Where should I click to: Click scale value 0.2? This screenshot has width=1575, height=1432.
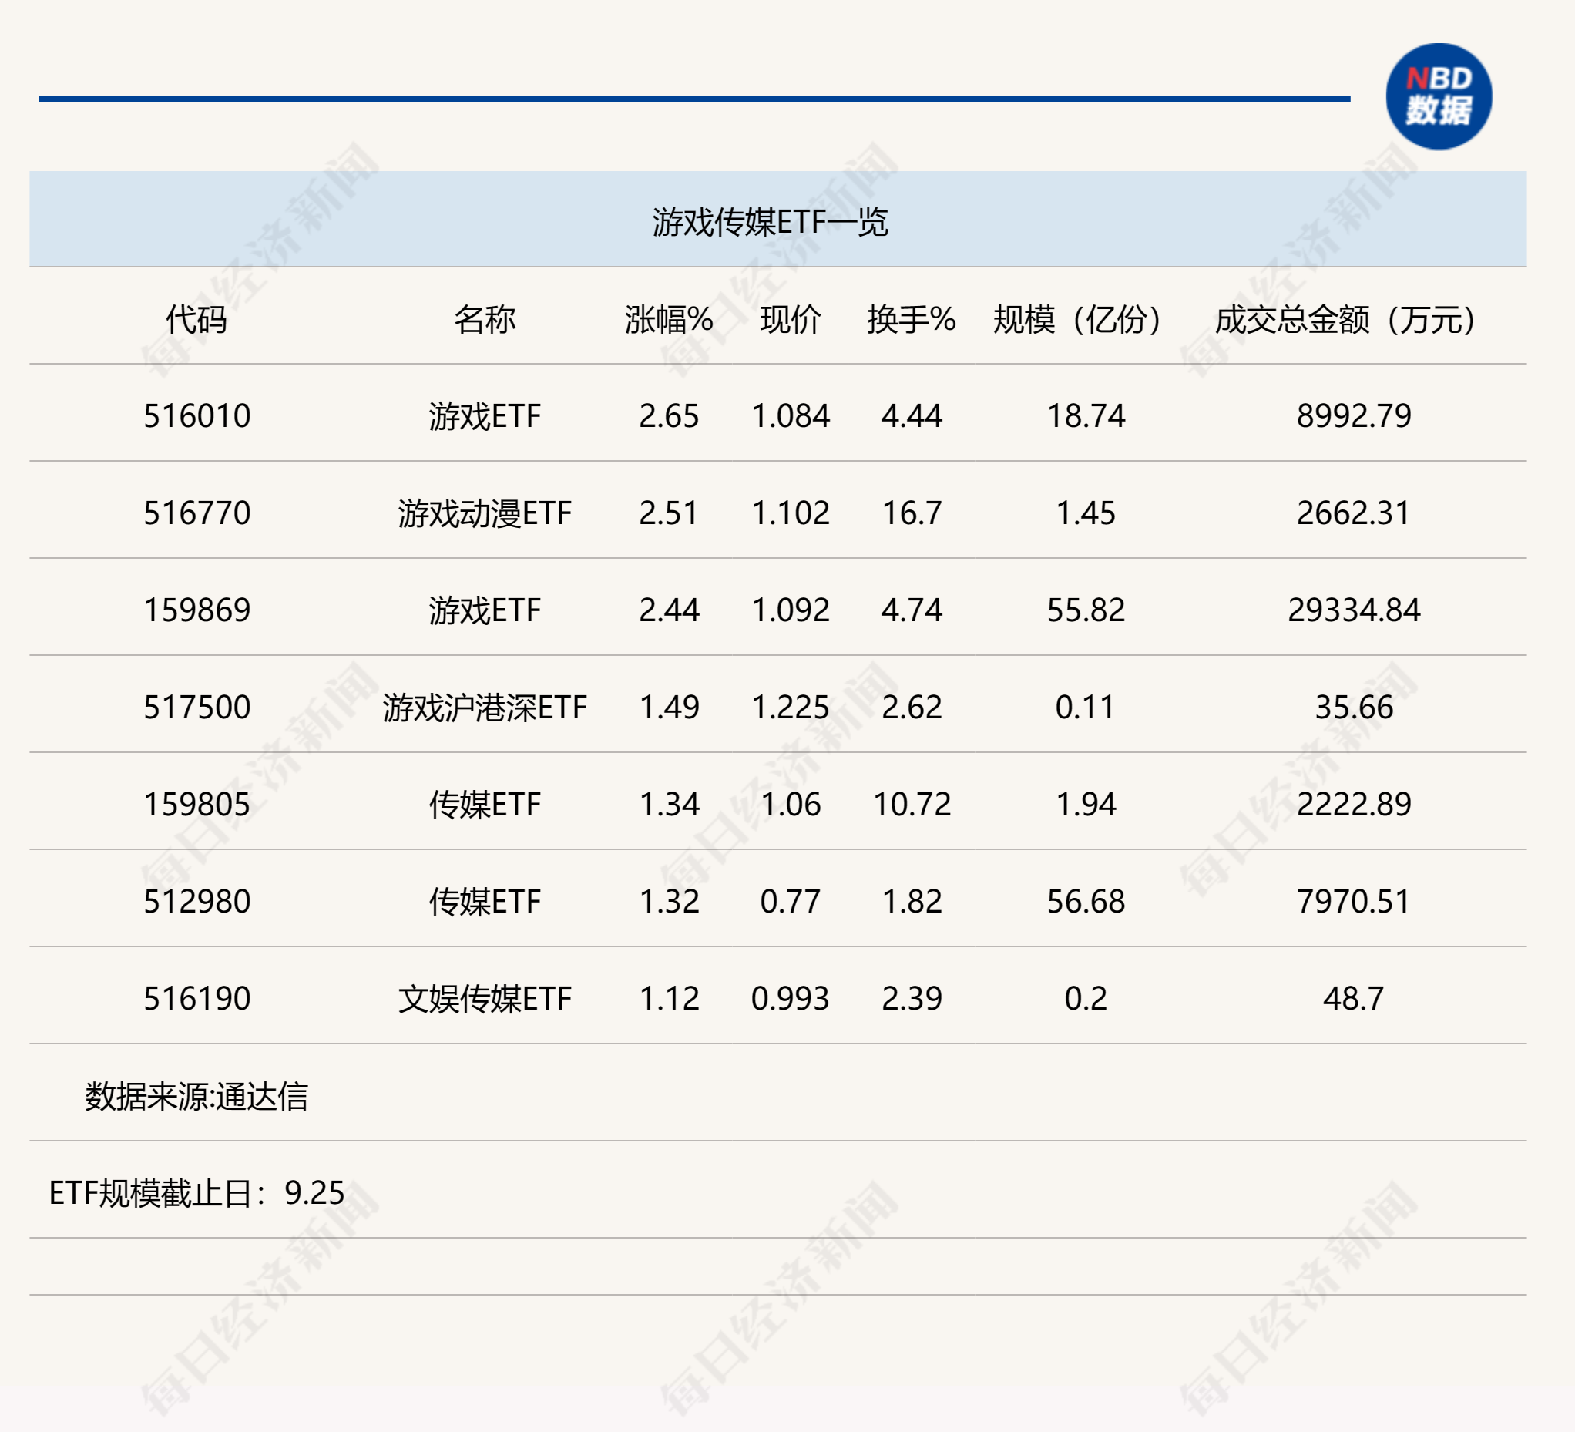1085,999
